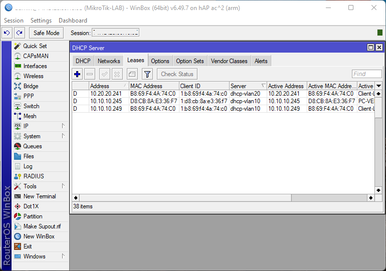386x271 pixels.
Task: Click the Disable cross icon
Action: pyautogui.click(x=117, y=74)
